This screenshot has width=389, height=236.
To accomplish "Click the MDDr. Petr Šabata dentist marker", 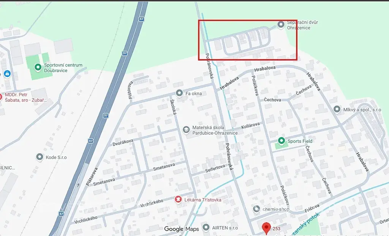I will [1, 97].
